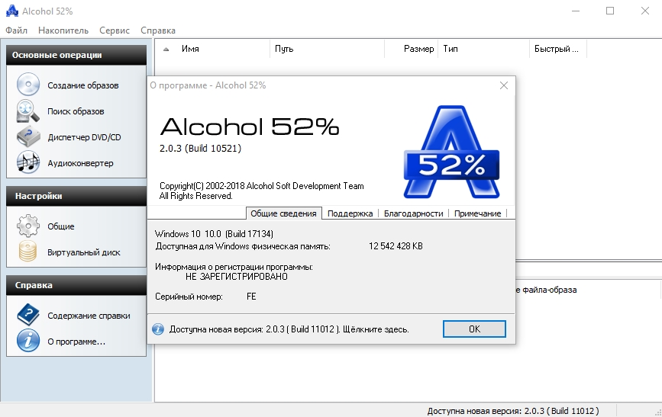Click the new version available link in dialog
662x417 pixels.
289,329
